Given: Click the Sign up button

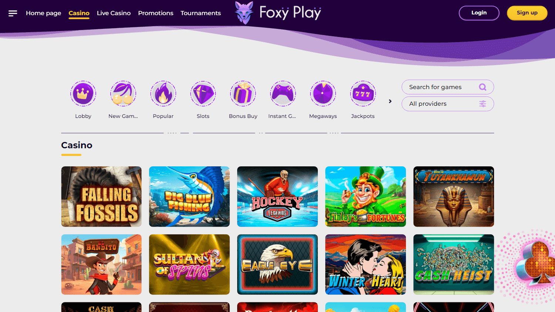Looking at the screenshot, I should click(527, 13).
